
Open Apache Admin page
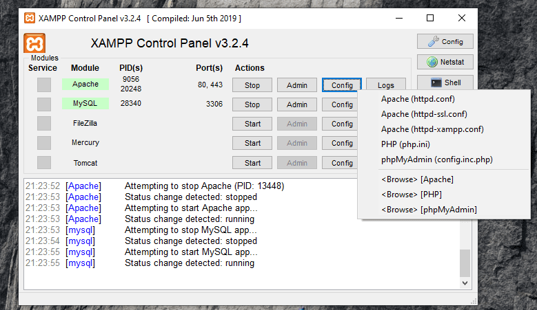click(297, 85)
